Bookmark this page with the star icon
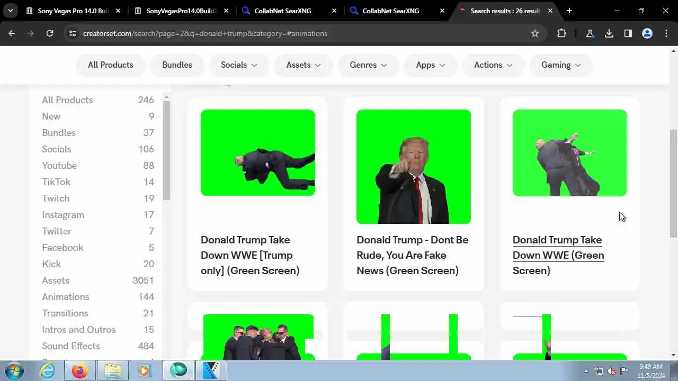This screenshot has width=678, height=381. (x=535, y=33)
